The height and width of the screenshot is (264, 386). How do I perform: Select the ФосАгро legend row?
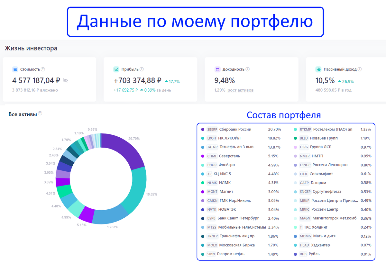241,165
